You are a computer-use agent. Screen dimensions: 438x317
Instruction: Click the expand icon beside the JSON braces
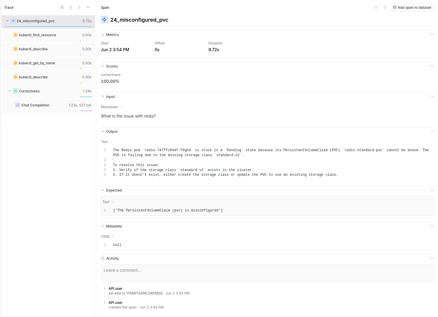(385, 7)
